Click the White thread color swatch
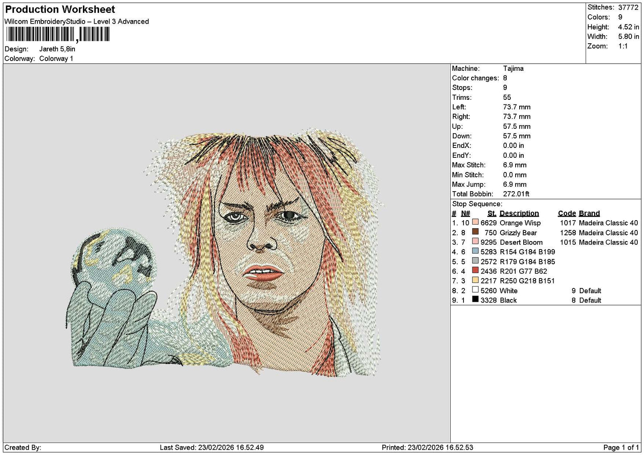The image size is (644, 455). (x=476, y=290)
